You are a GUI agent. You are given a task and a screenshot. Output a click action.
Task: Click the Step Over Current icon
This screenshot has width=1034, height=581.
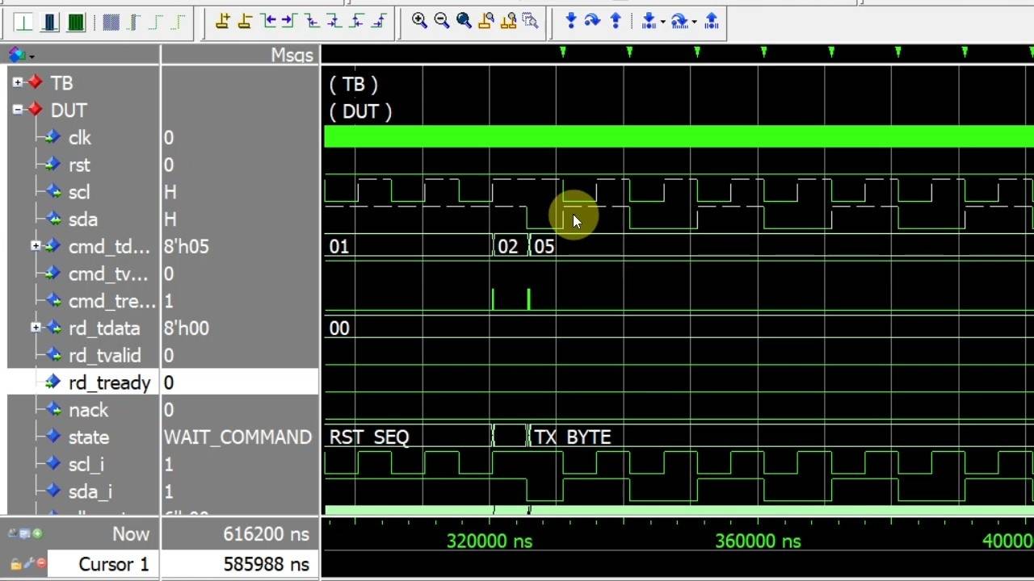tap(679, 21)
